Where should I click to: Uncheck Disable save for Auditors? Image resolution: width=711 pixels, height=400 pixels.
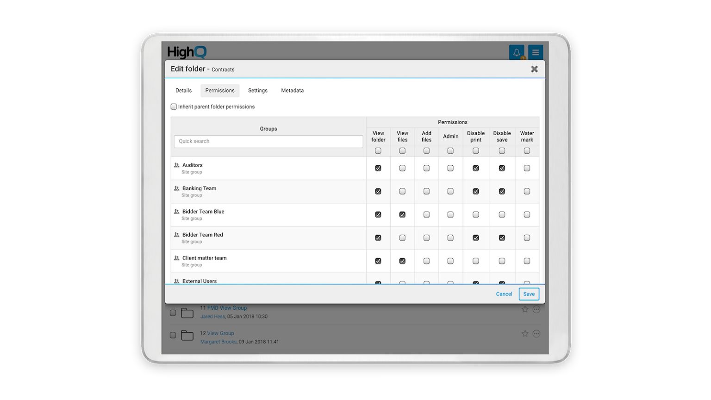pos(502,168)
